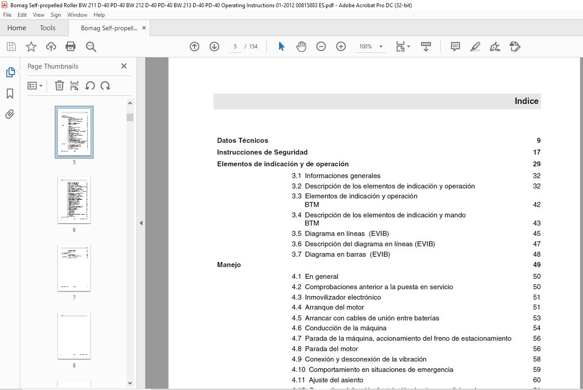Open thumbnails options dropdown menu
The image size is (583, 390).
pyautogui.click(x=35, y=85)
